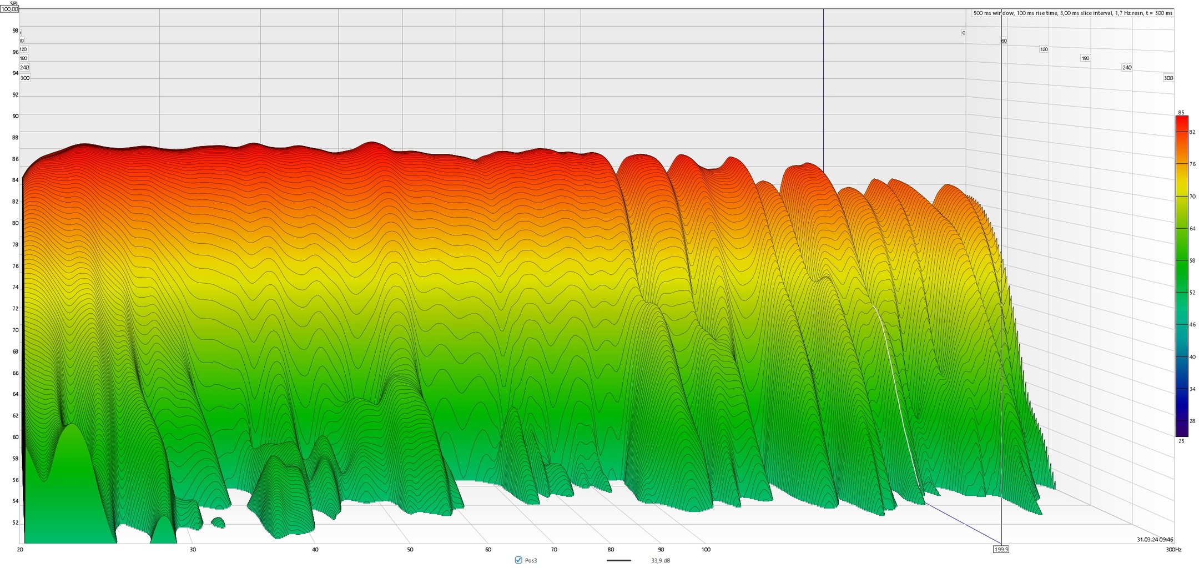Click the 0 time axis label
This screenshot has height=568, width=1199.
pos(964,33)
